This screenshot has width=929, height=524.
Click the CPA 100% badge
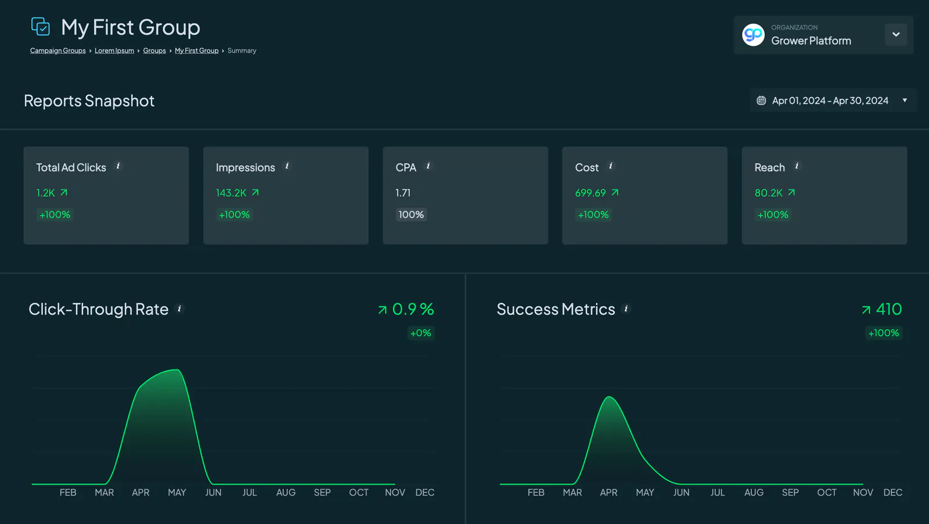tap(411, 215)
